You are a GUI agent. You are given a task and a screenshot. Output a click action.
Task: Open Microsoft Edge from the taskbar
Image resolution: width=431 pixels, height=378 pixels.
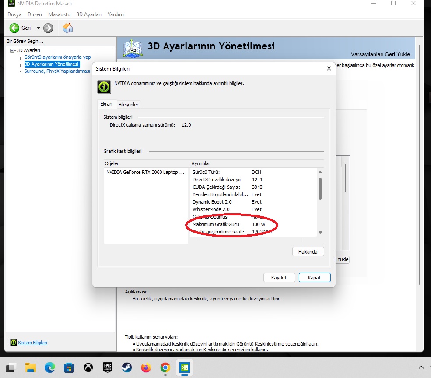coord(50,367)
